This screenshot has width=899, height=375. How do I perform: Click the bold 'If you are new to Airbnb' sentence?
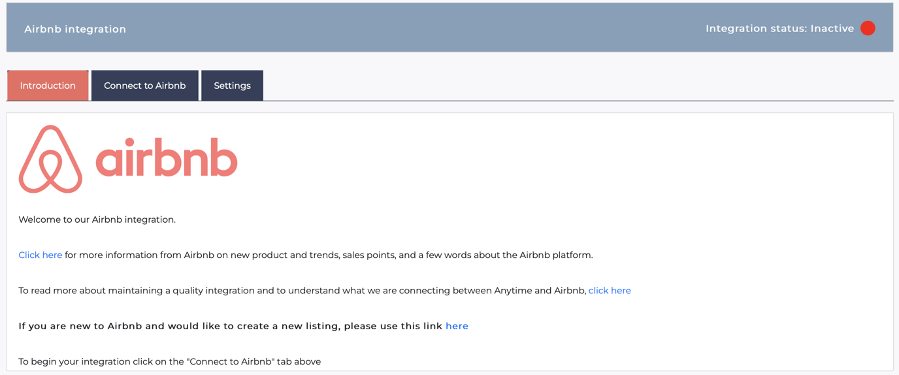pyautogui.click(x=230, y=326)
